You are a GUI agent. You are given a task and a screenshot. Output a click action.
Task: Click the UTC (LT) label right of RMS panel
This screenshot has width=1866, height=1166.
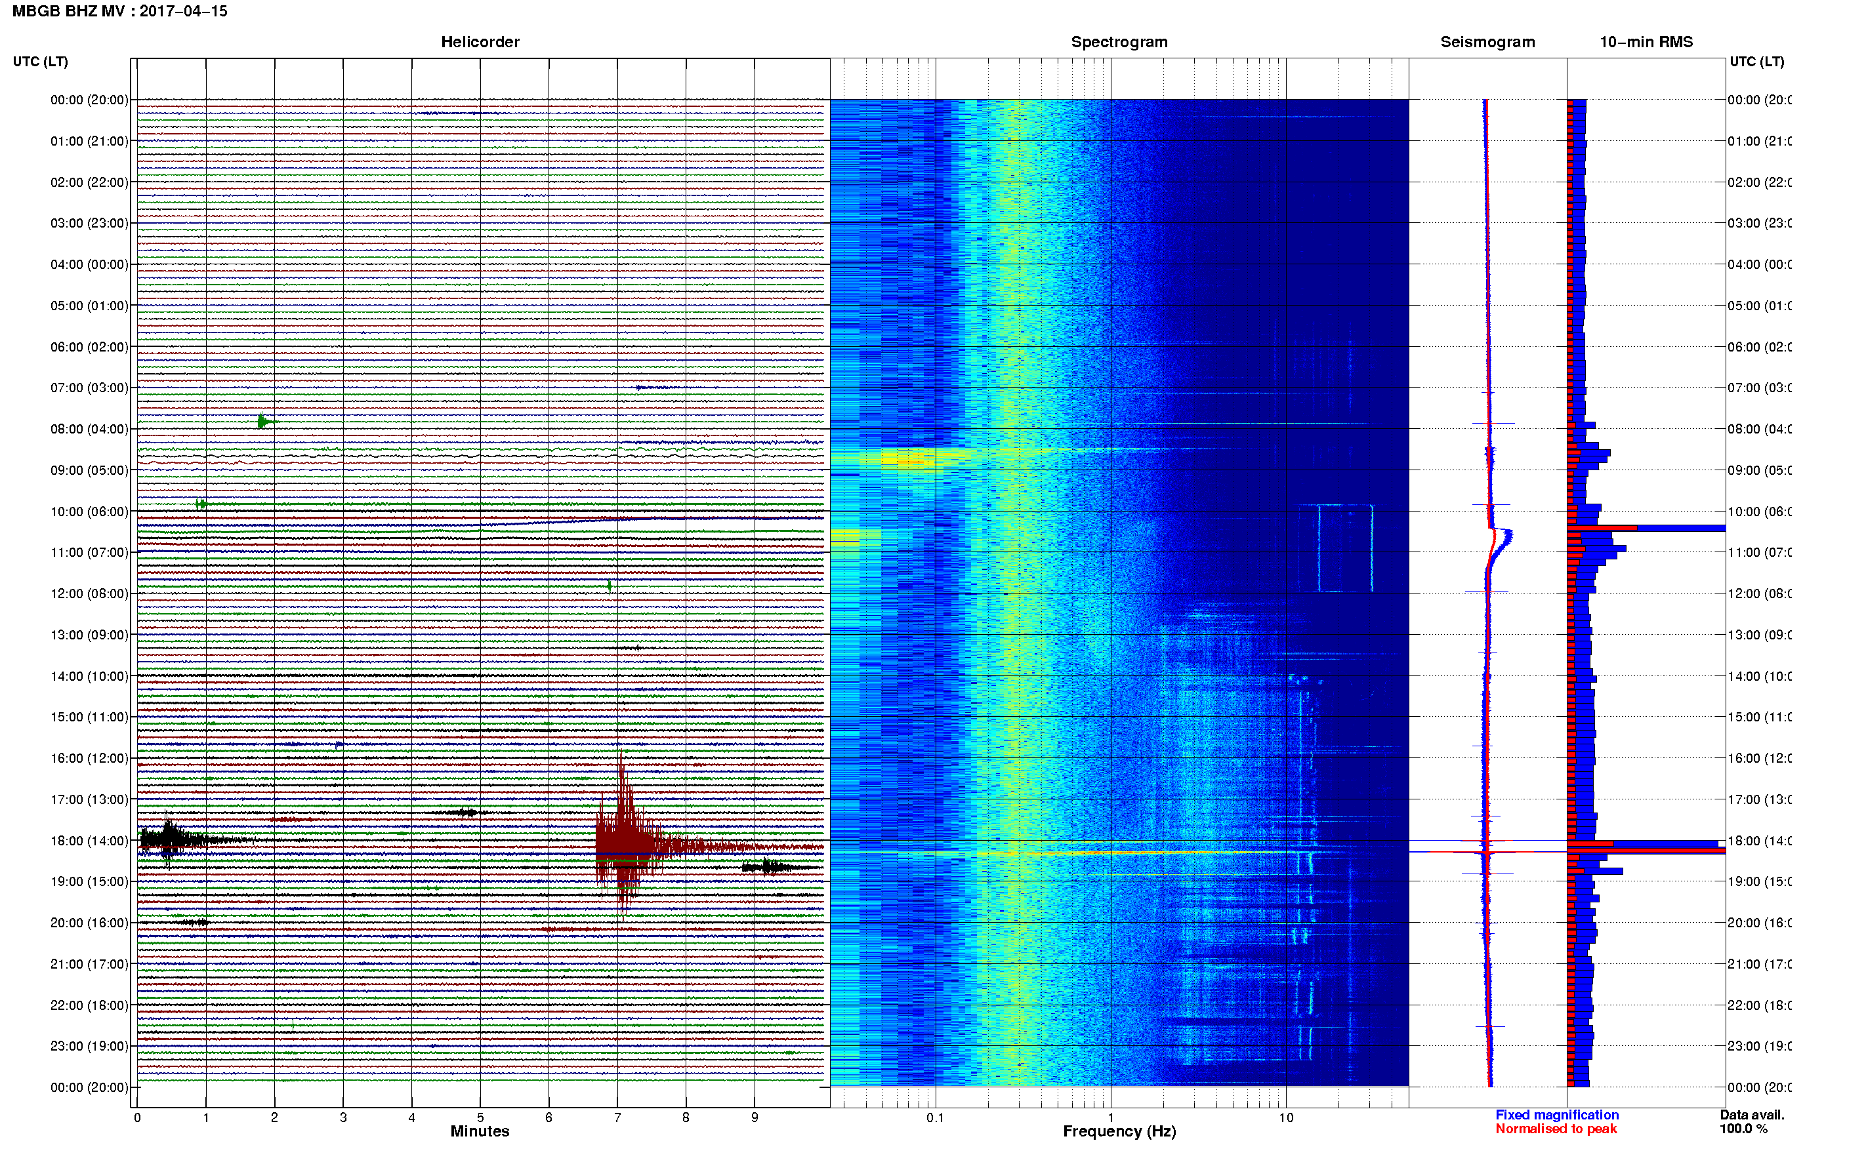[x=1756, y=62]
